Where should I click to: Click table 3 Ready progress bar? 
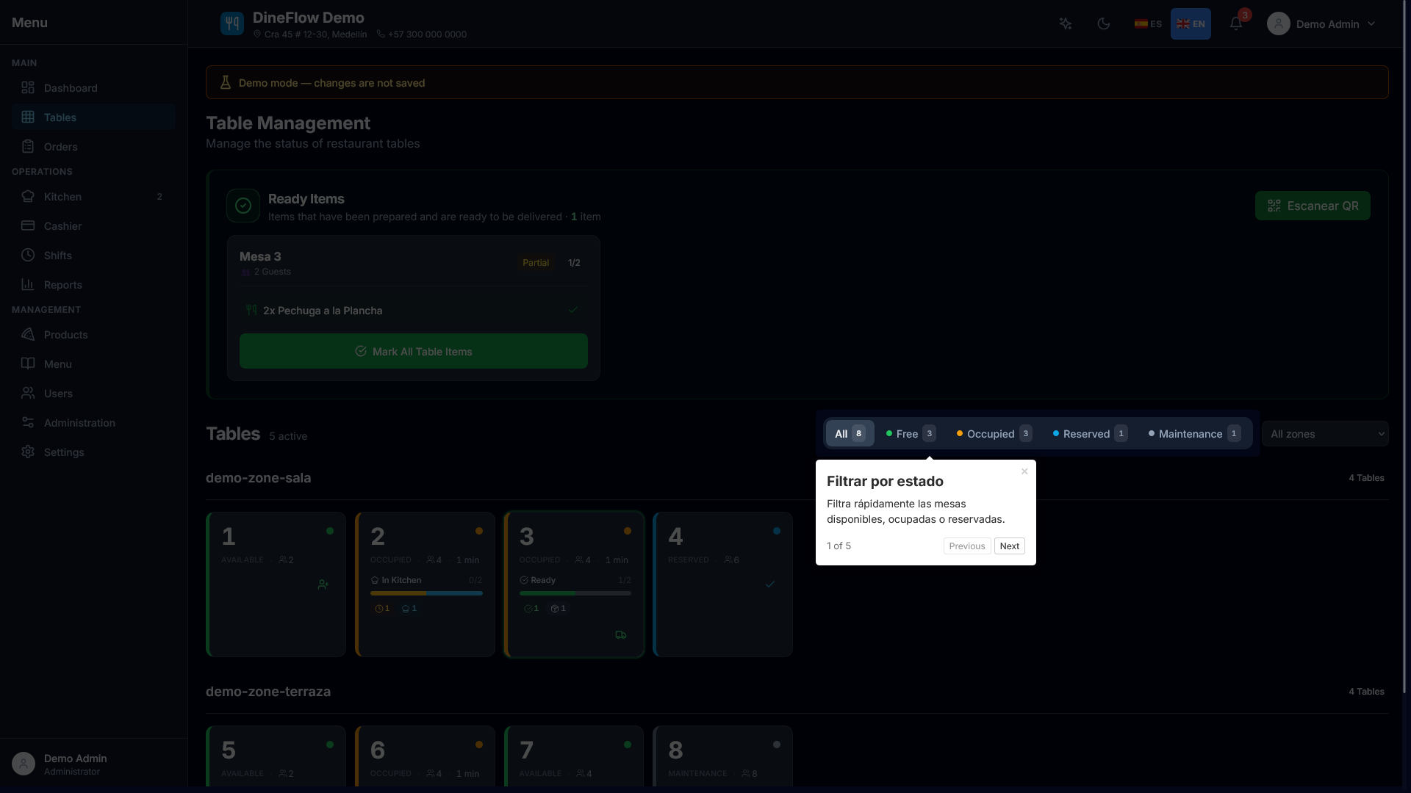(575, 593)
